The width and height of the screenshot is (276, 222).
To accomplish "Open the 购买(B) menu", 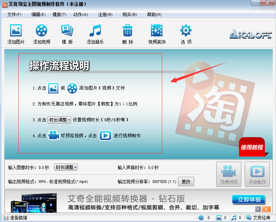I will pos(130,14).
